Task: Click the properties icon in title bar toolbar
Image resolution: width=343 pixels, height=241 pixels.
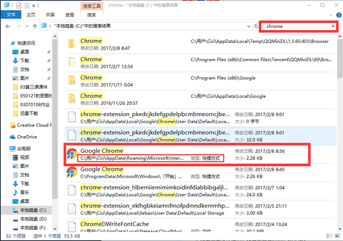Action: point(18,5)
